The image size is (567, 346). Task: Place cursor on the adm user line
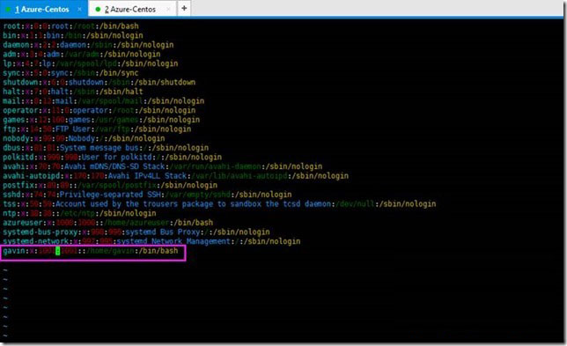[x=82, y=55]
